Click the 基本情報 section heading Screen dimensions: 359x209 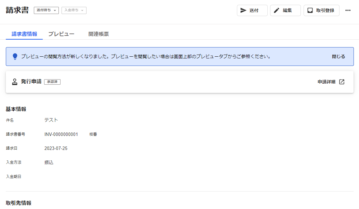16,109
